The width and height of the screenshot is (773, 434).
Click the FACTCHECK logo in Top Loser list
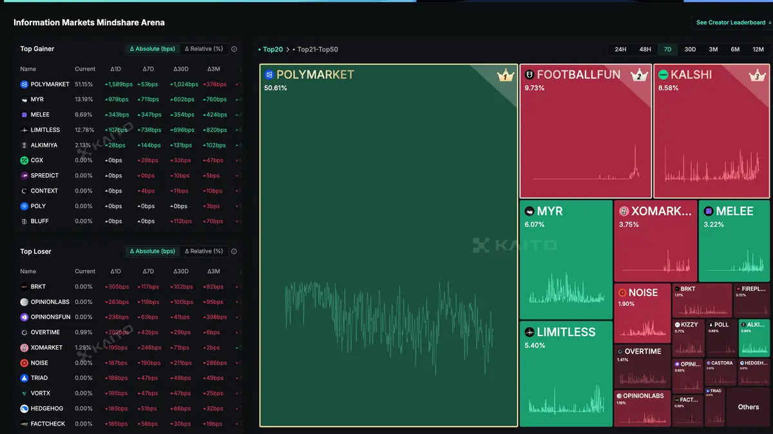click(x=24, y=424)
